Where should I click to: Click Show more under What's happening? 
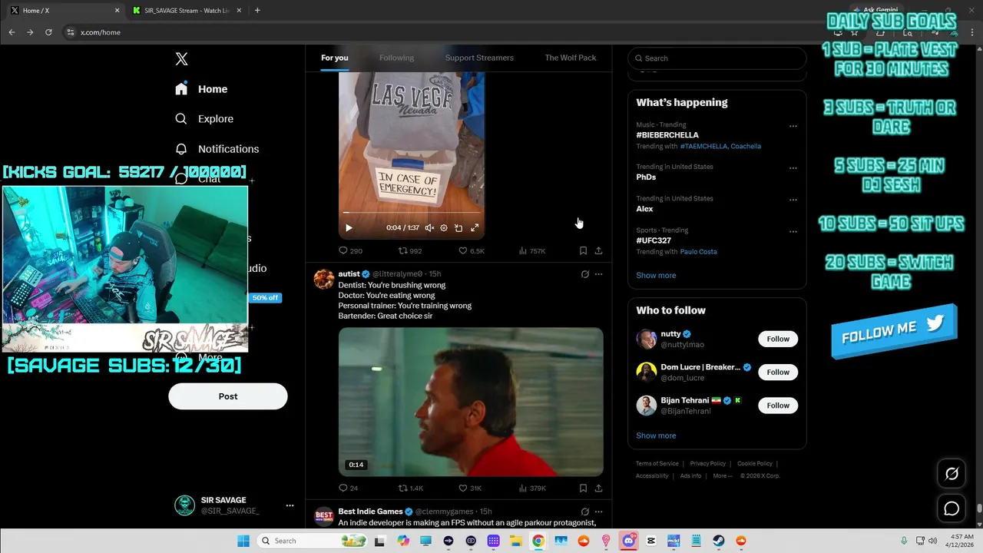[656, 276]
